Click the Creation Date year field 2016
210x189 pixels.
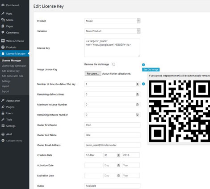131,155
